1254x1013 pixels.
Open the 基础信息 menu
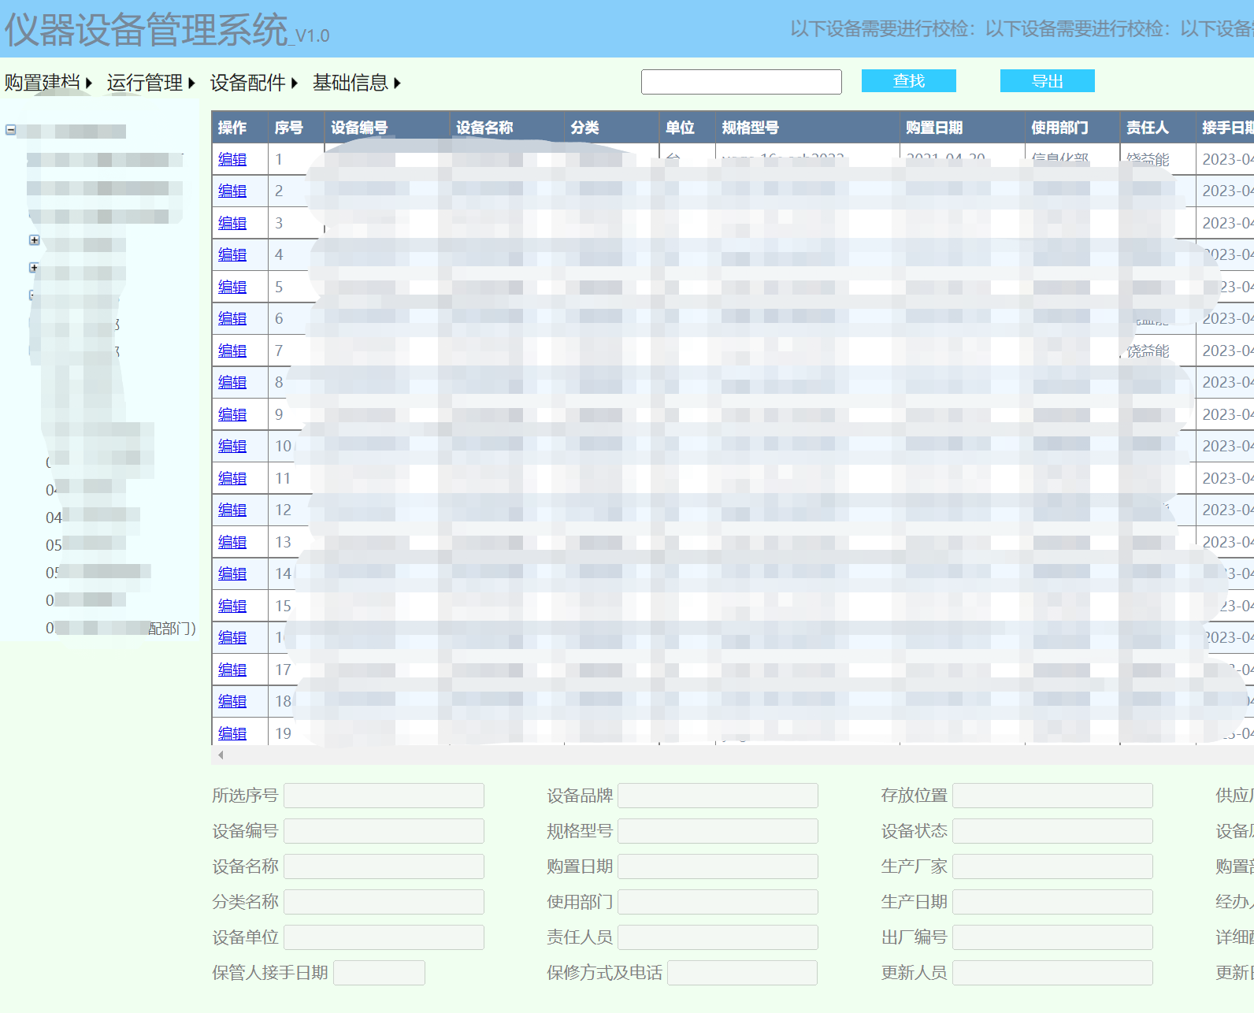(356, 83)
